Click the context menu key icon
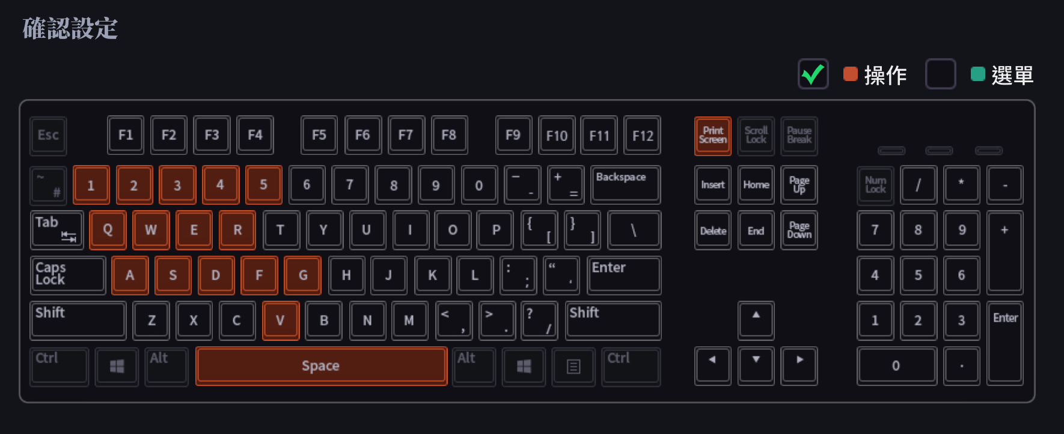This screenshot has width=1064, height=434. 573,366
